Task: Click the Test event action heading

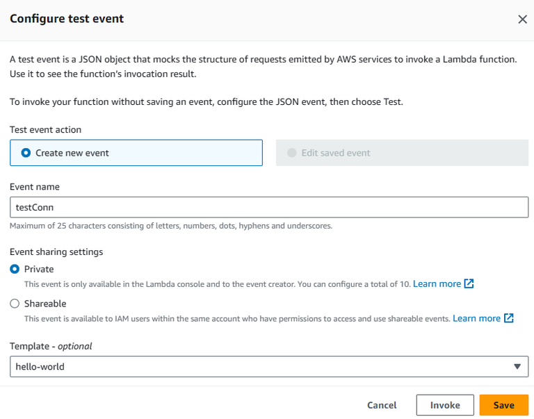Action: click(45, 129)
